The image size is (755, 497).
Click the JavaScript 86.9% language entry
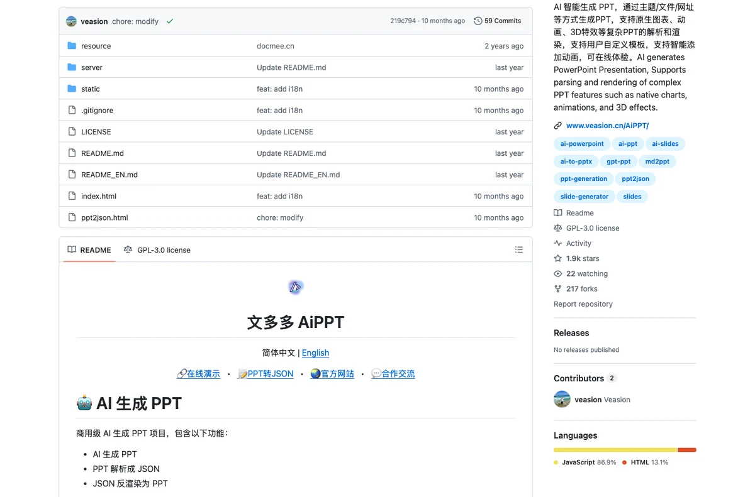tap(585, 462)
